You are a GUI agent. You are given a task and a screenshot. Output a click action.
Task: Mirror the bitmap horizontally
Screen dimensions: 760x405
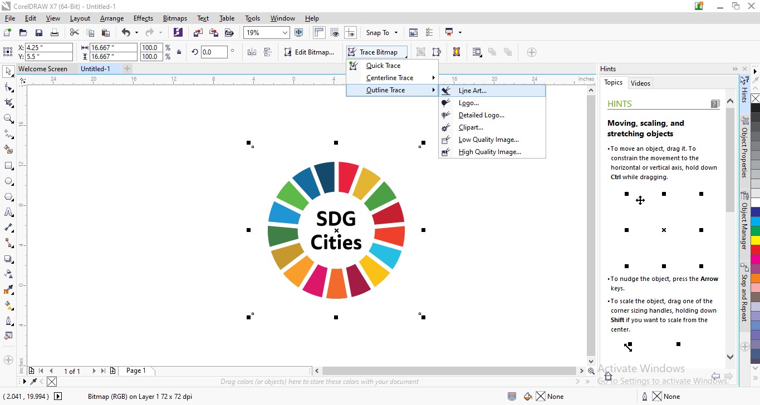click(252, 52)
